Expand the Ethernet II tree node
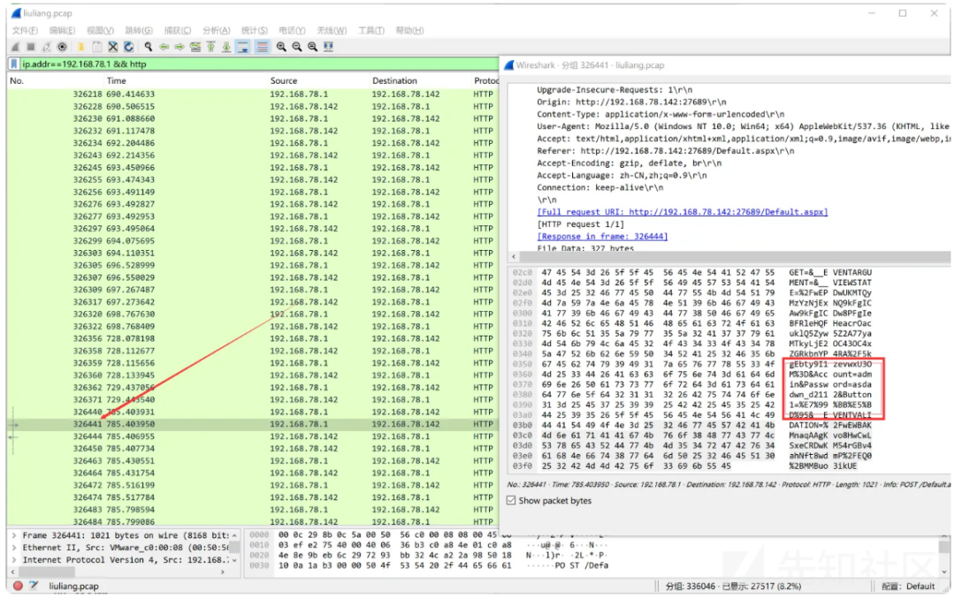Image resolution: width=955 pixels, height=598 pixels. tap(14, 548)
